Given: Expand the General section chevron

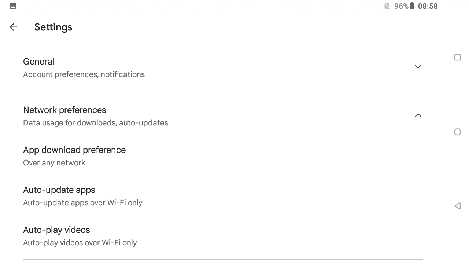Looking at the screenshot, I should [x=418, y=67].
